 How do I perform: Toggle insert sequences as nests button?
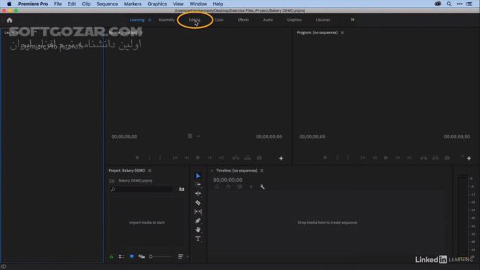(x=217, y=187)
